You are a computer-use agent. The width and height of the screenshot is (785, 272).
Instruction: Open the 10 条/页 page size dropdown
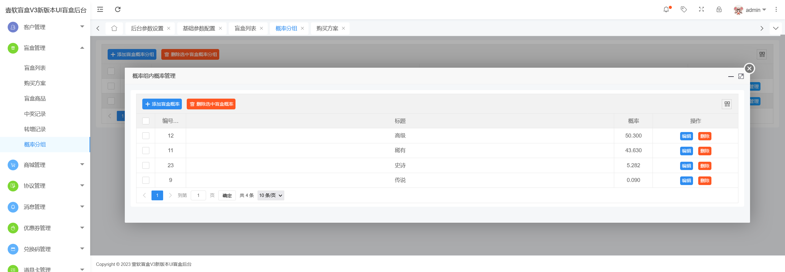(x=270, y=195)
